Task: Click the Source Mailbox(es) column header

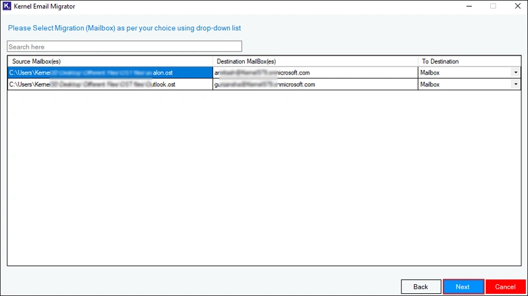Action: [x=110, y=61]
